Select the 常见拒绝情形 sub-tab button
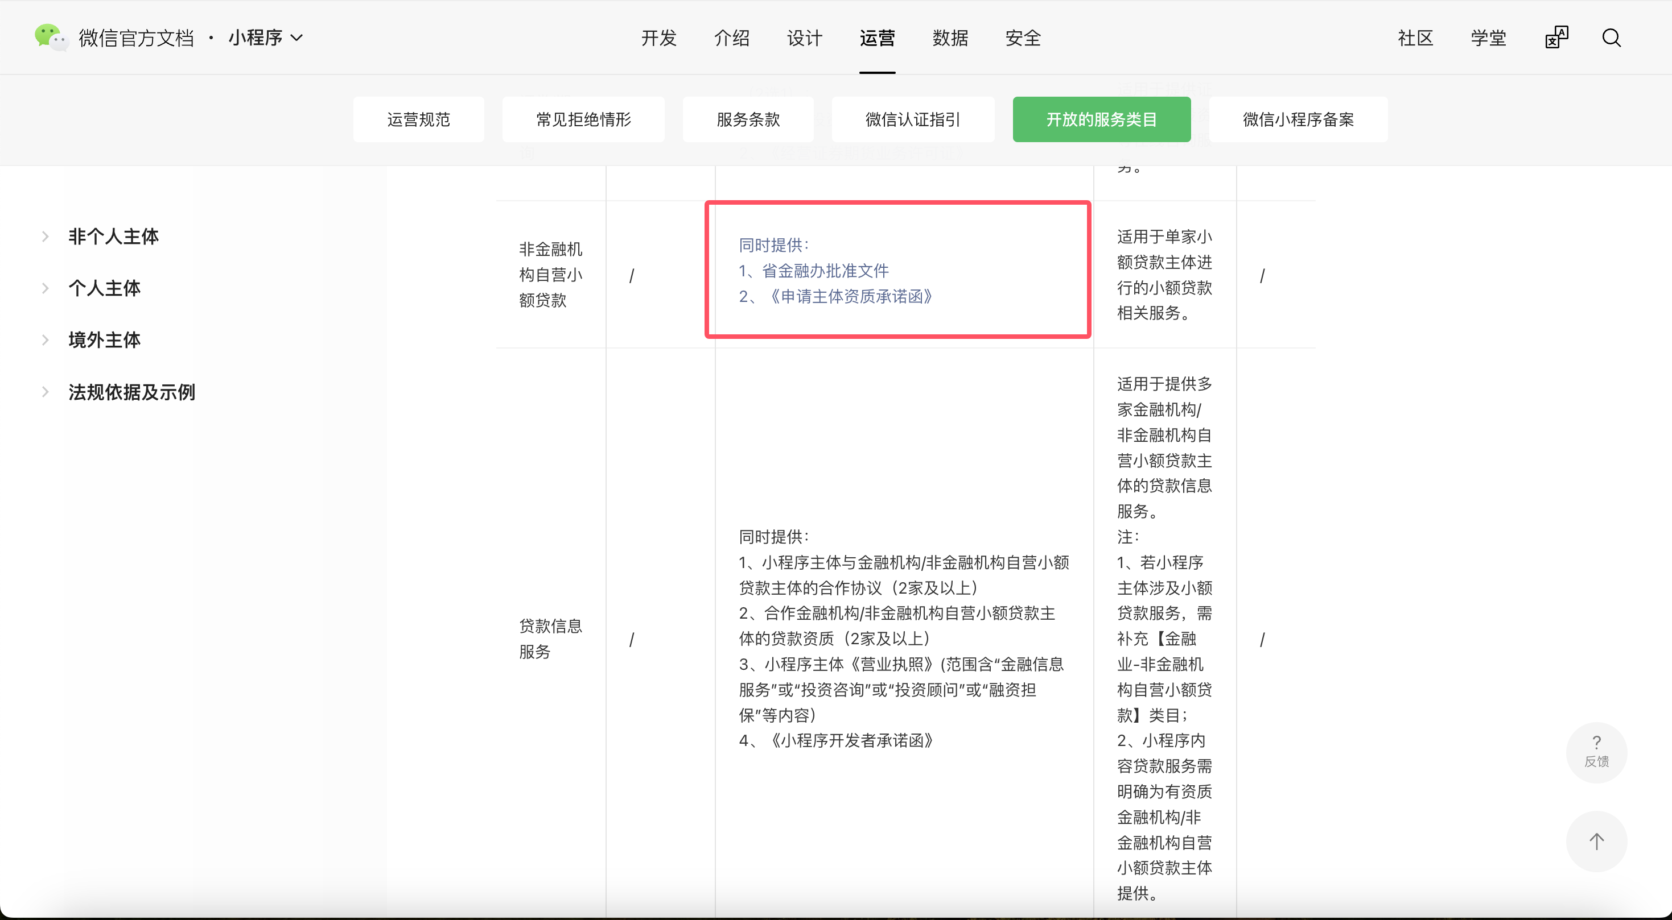 tap(583, 119)
